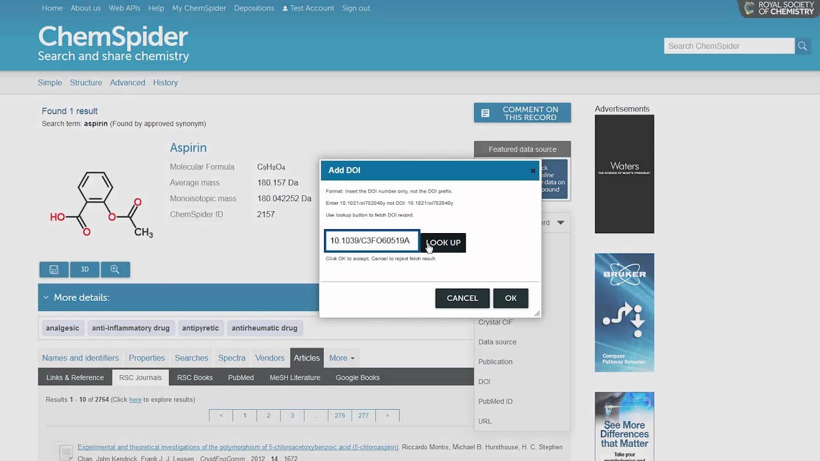
Task: Open the More tab dropdown
Action: tap(341, 358)
